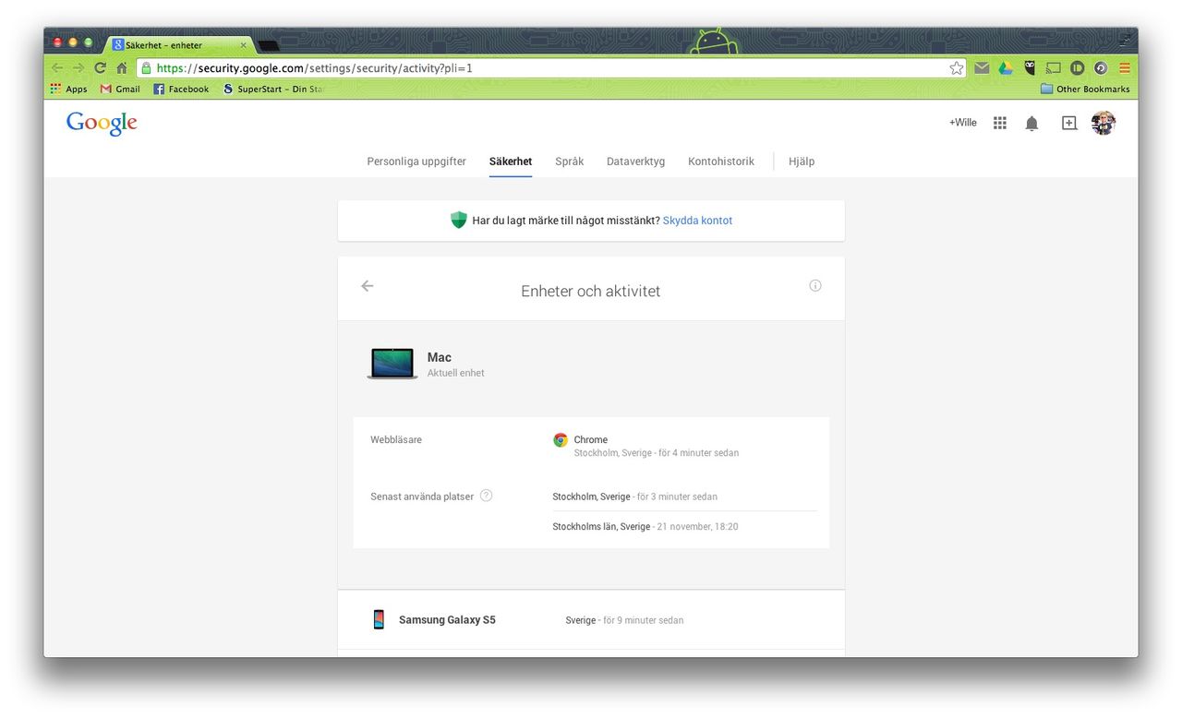Open the Facebook bookmark

point(181,90)
